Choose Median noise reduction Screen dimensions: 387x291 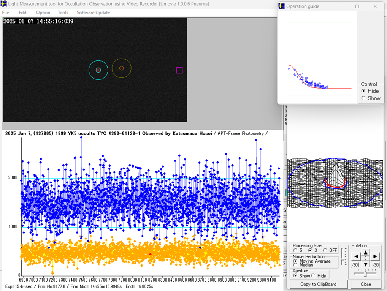[295, 265]
